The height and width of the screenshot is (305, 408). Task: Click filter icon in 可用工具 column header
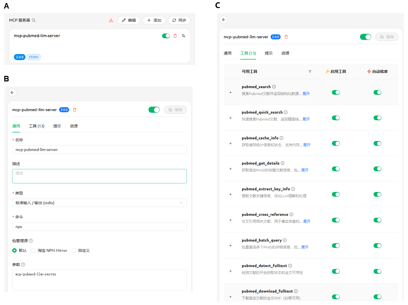pos(310,71)
